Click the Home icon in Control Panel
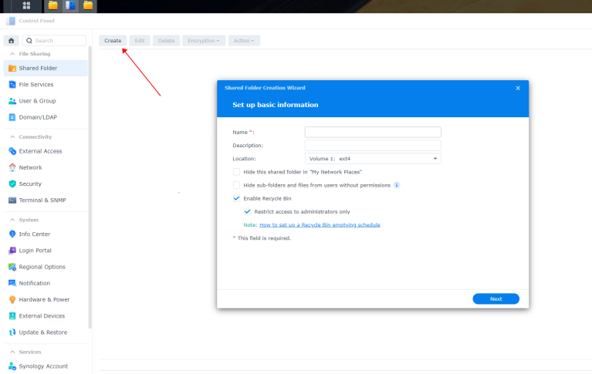This screenshot has height=374, width=592. pyautogui.click(x=11, y=40)
